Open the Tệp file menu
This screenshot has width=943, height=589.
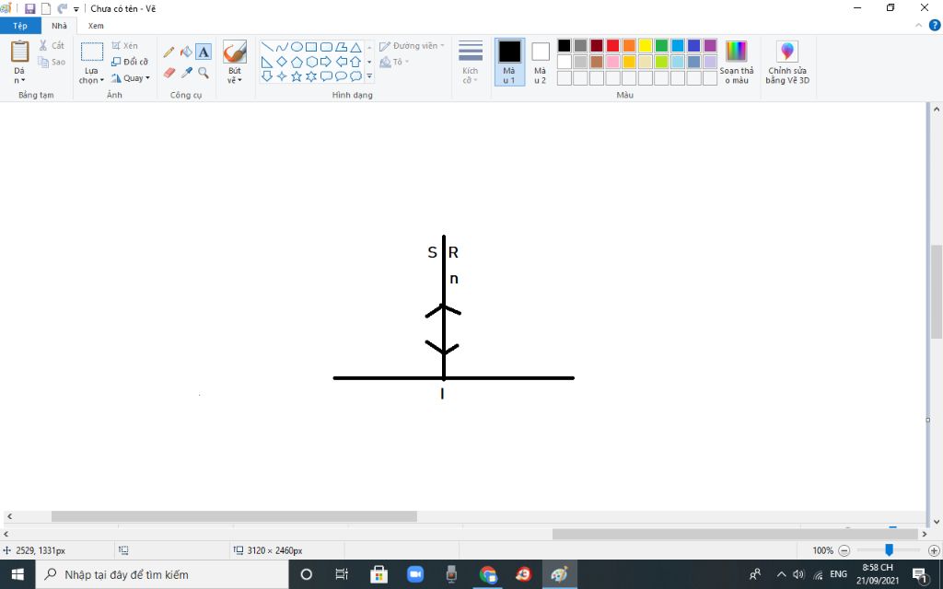(x=20, y=26)
